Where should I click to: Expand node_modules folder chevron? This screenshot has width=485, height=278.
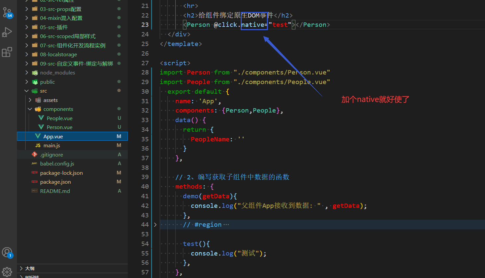[27, 72]
